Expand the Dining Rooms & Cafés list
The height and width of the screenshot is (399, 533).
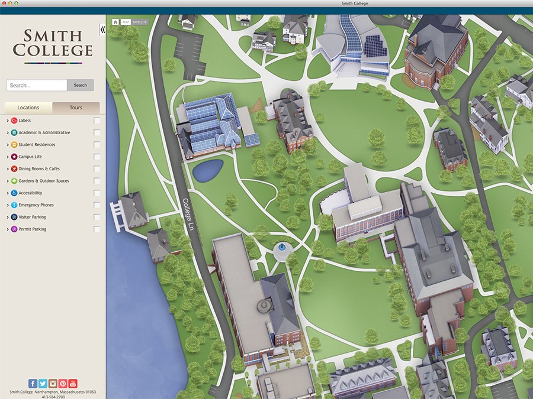click(x=8, y=169)
